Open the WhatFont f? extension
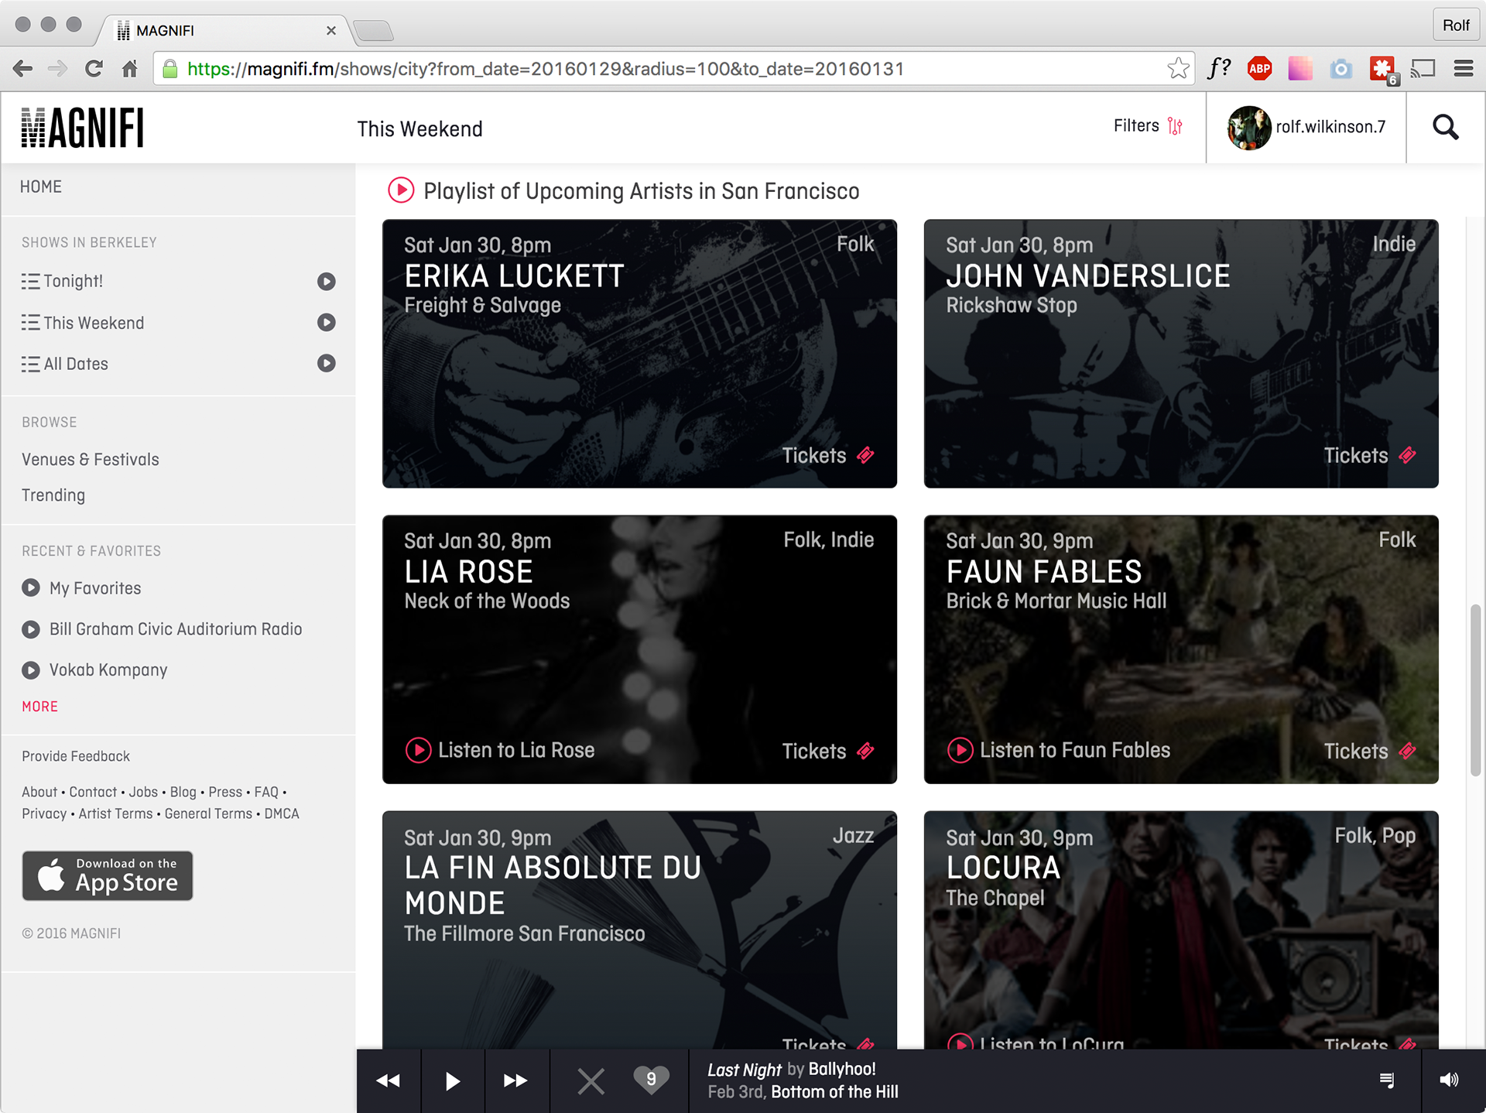 coord(1219,68)
